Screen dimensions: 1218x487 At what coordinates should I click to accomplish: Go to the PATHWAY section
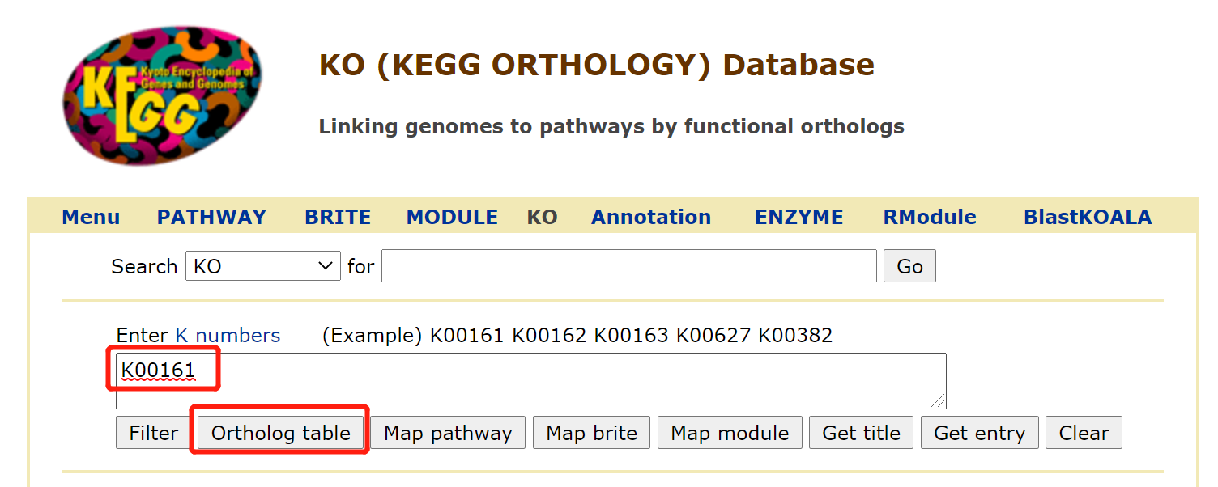click(x=211, y=216)
